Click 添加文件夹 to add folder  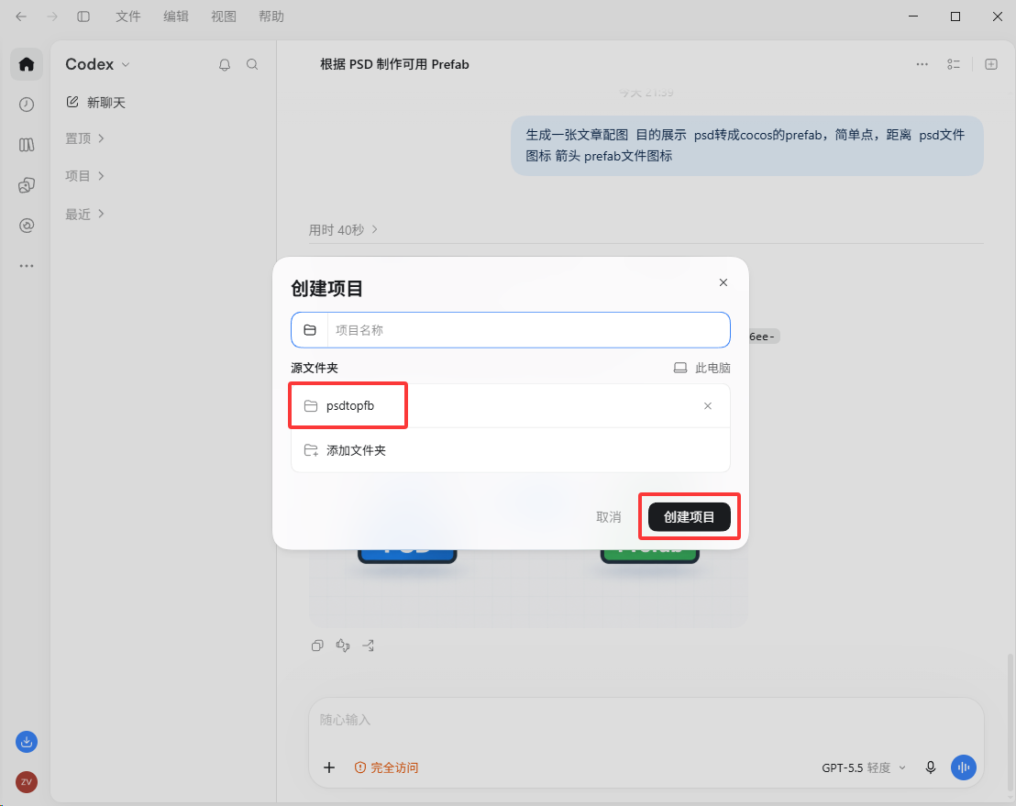(x=511, y=450)
